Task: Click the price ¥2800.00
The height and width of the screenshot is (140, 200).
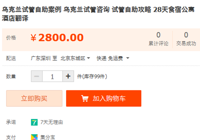Action: click(x=57, y=38)
